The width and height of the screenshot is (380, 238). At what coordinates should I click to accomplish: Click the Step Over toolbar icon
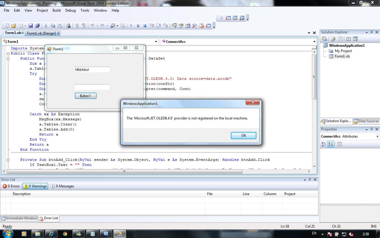pyautogui.click(x=159, y=26)
